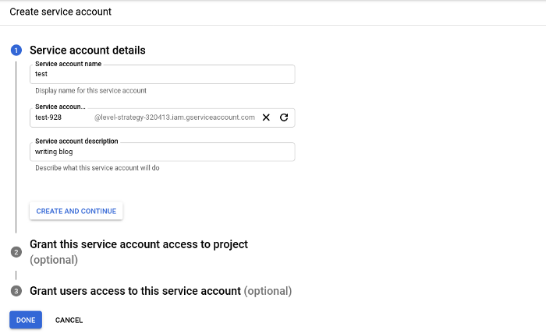Click the step 1 number badge
546x333 pixels.
click(x=16, y=51)
